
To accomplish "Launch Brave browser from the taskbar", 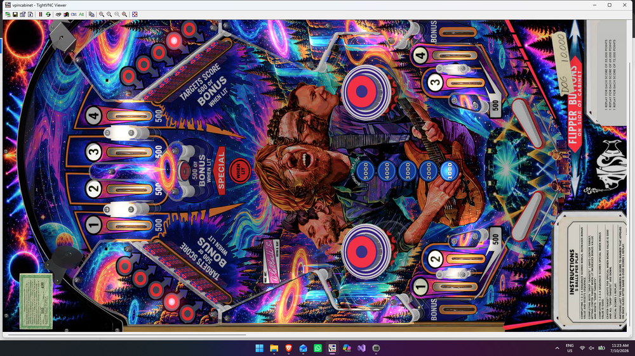I will (289, 348).
